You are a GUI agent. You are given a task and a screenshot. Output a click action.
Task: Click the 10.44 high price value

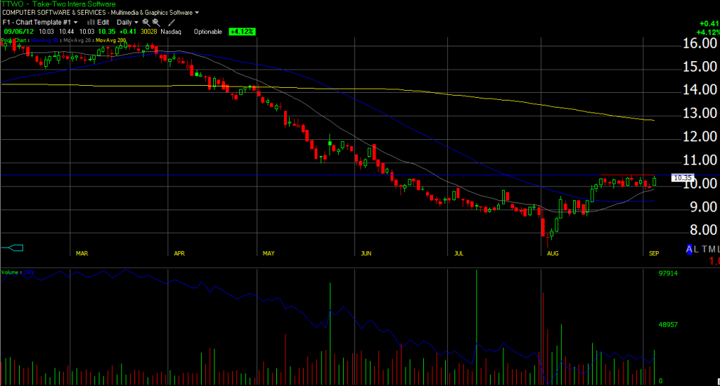pyautogui.click(x=67, y=32)
